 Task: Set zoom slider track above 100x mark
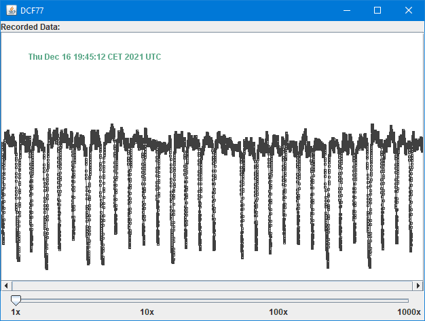click(x=278, y=299)
